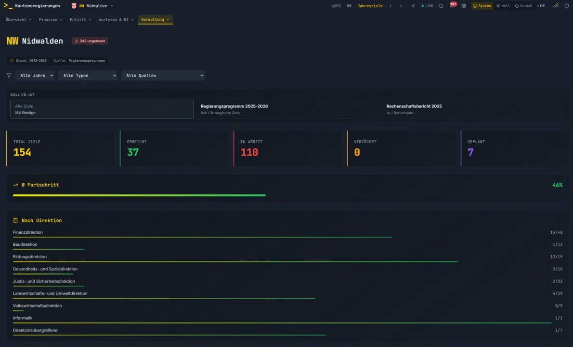Open settings via the gear icon

pyautogui.click(x=464, y=6)
